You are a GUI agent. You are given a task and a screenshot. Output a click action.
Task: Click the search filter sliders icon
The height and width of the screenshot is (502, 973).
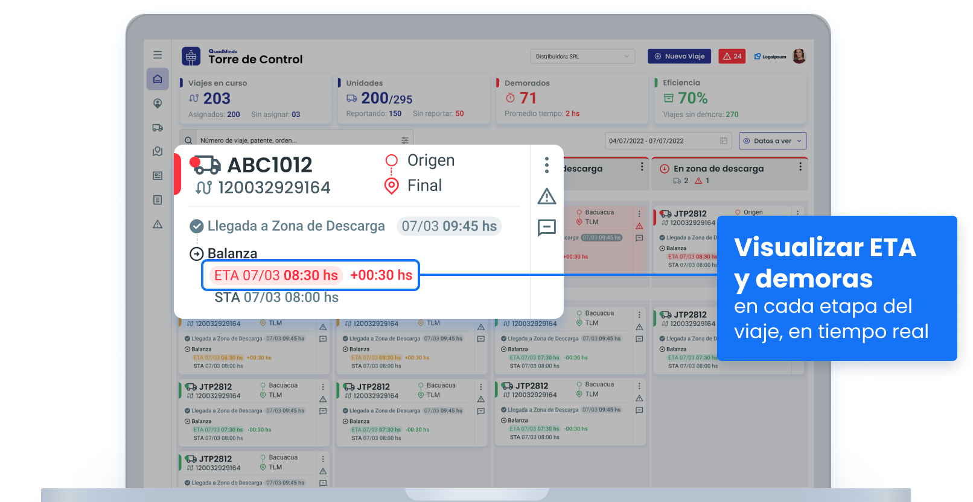coord(405,140)
